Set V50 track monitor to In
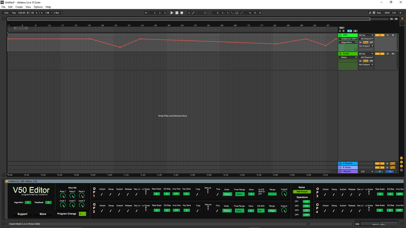The height and width of the screenshot is (228, 406). (360, 42)
